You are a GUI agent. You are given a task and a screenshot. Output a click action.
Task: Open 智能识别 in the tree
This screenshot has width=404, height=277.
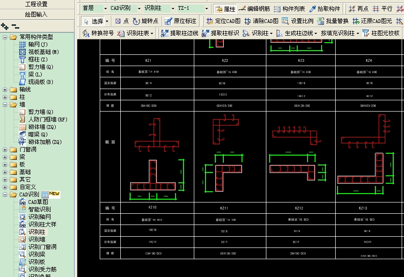point(39,210)
